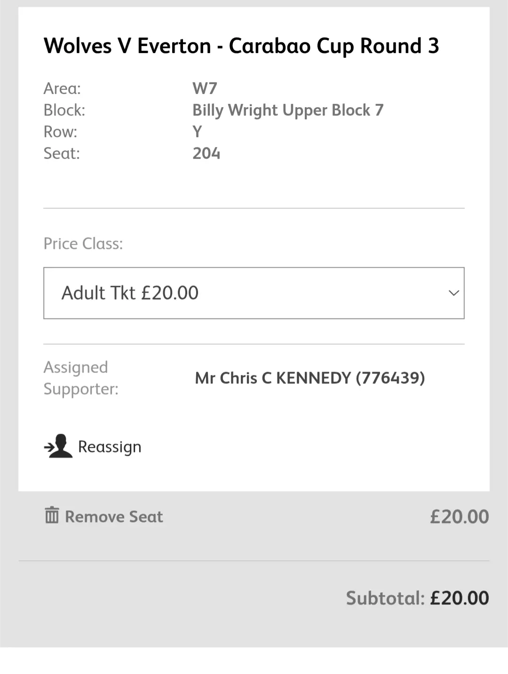The height and width of the screenshot is (674, 508).
Task: Click the Area label
Action: [62, 88]
